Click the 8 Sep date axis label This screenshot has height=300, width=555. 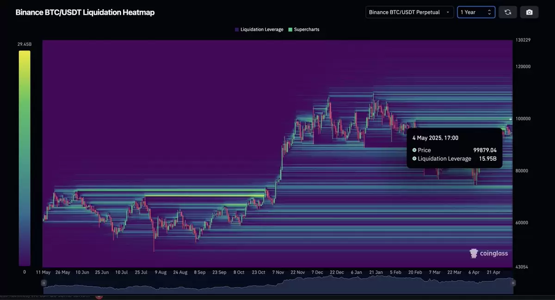pyautogui.click(x=200, y=273)
